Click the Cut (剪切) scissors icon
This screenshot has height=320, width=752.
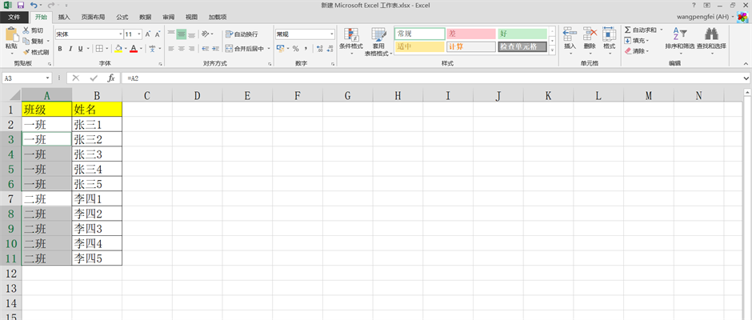click(26, 31)
